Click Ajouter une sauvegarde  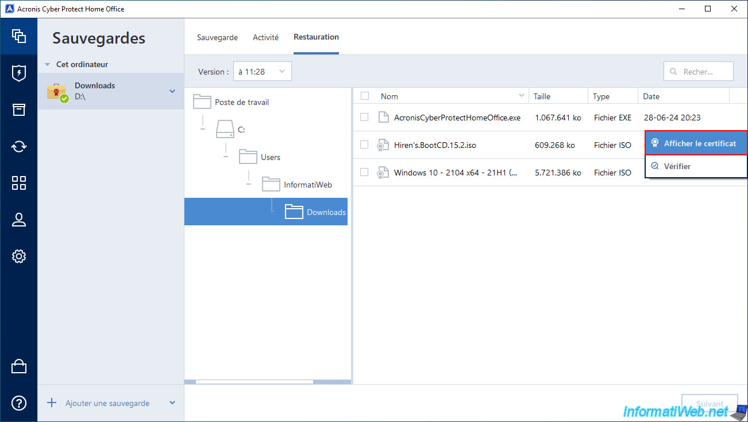coord(107,403)
